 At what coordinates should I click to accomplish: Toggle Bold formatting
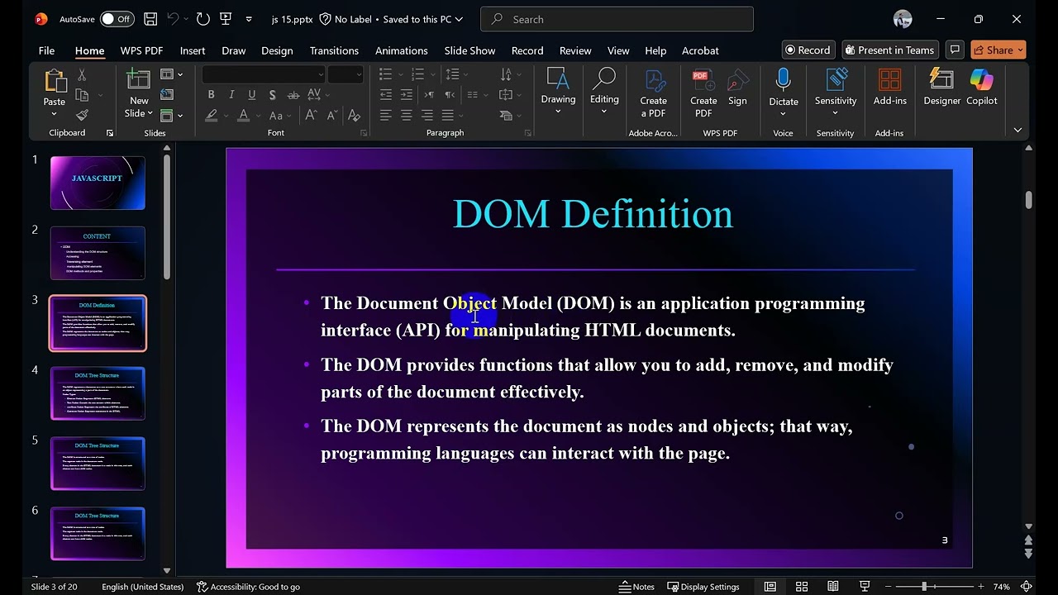point(211,95)
